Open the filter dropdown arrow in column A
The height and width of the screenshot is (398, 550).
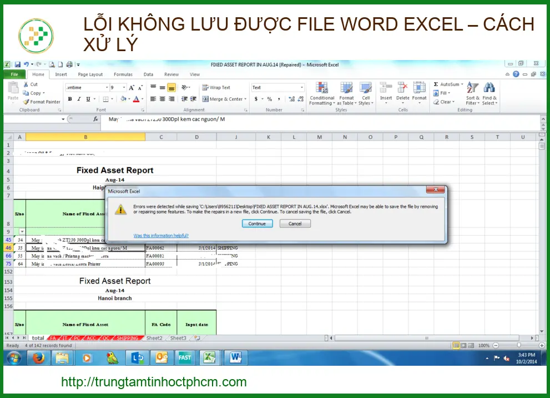tap(22, 231)
